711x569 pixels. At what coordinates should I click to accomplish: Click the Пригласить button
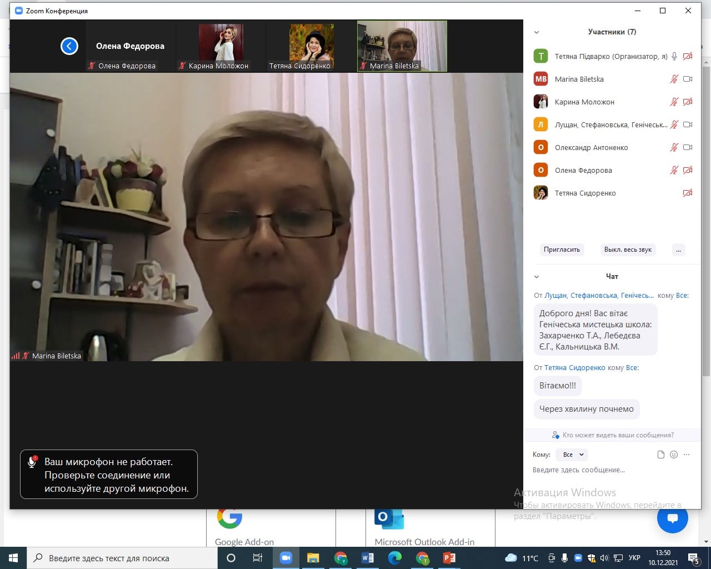point(562,249)
